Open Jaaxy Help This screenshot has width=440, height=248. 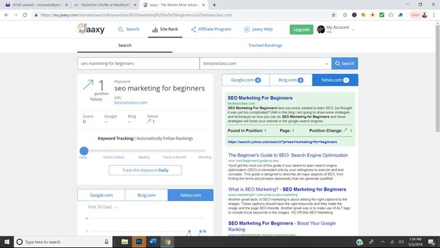coord(258,29)
